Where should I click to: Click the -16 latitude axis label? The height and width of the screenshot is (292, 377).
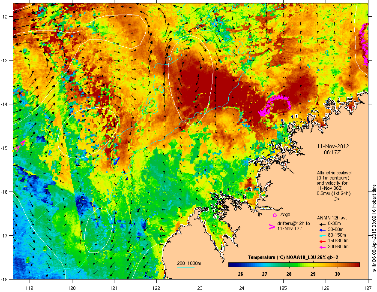point(5,192)
